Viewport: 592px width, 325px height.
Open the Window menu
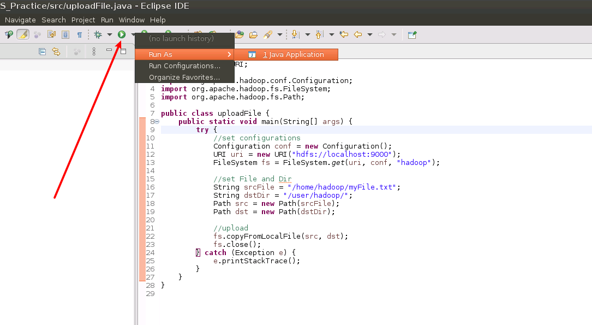pos(131,20)
